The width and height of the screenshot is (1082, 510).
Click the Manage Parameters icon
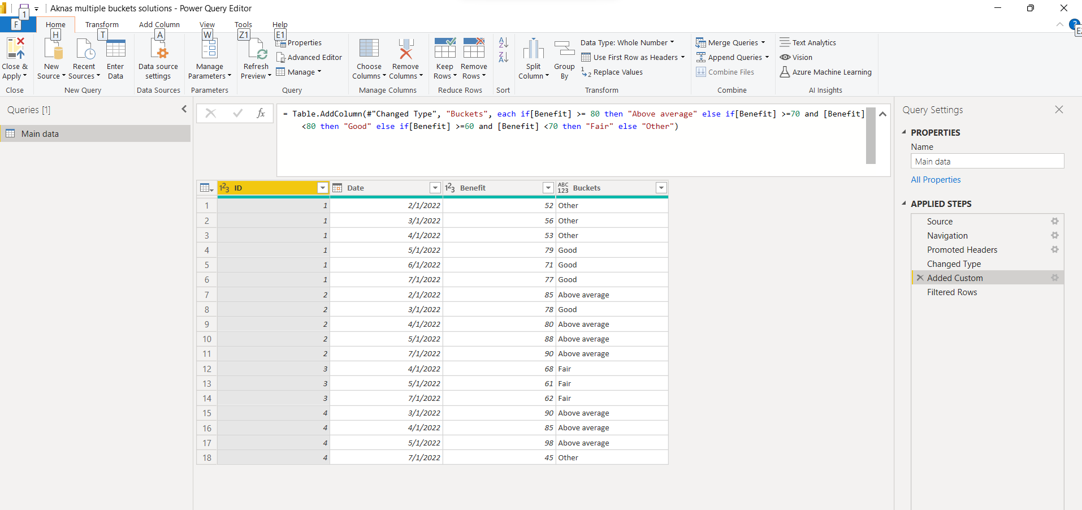coord(209,49)
